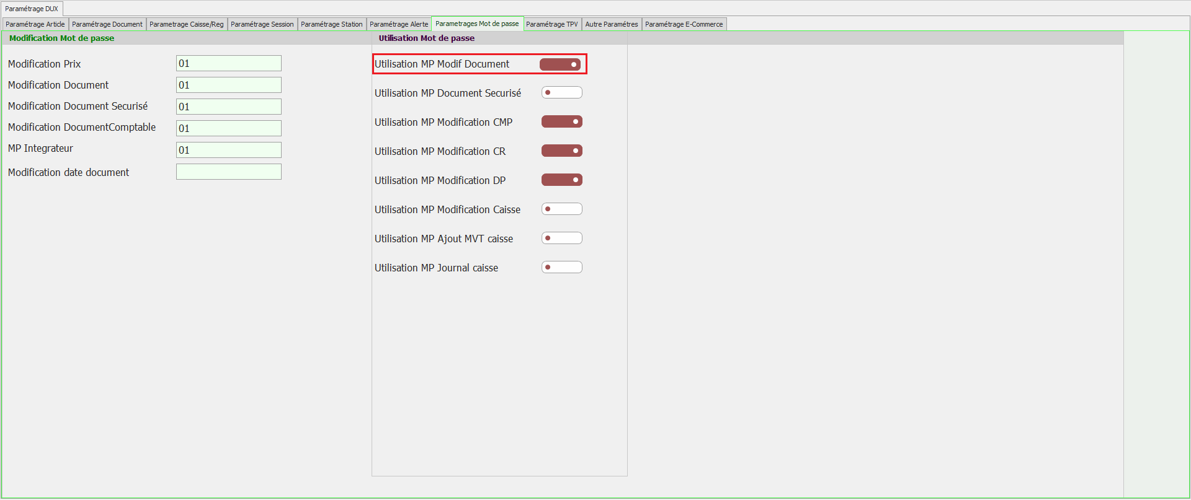Image resolution: width=1191 pixels, height=500 pixels.
Task: Switch to Autre Paramétres tab
Action: [612, 24]
